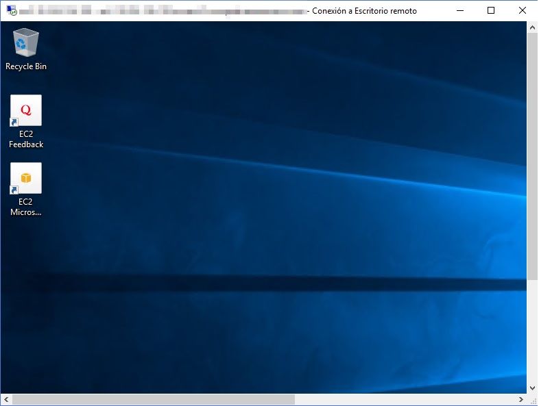539x406 pixels.
Task: Click the vertical scrollbar down arrow
Action: pos(532,388)
